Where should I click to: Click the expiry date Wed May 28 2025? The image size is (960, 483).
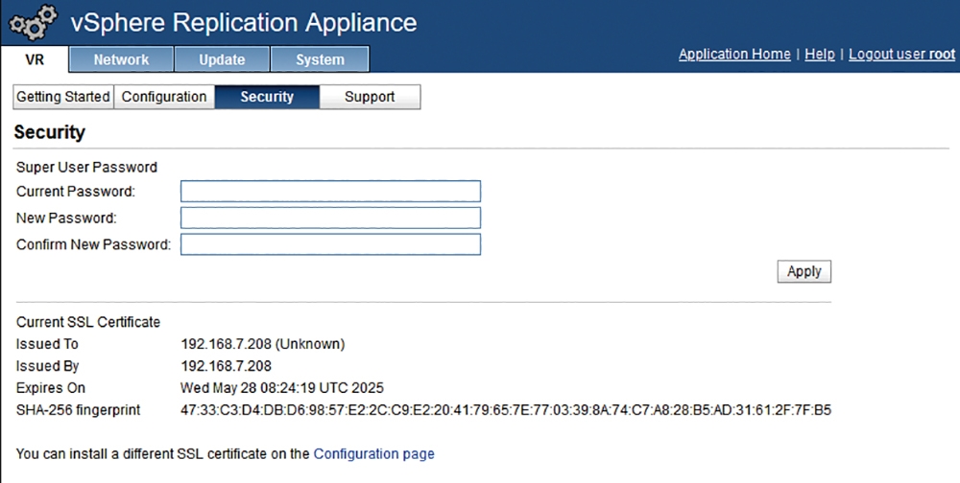(282, 387)
